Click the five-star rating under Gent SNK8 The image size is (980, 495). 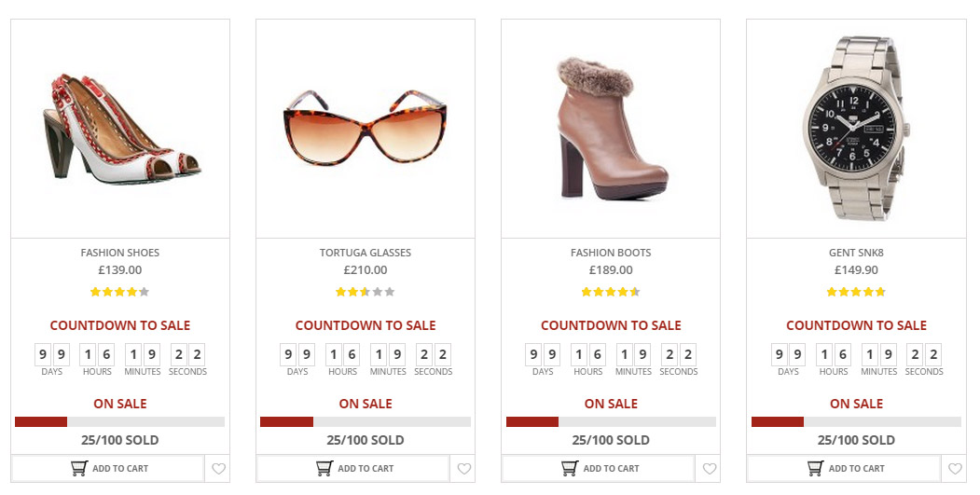click(x=856, y=292)
